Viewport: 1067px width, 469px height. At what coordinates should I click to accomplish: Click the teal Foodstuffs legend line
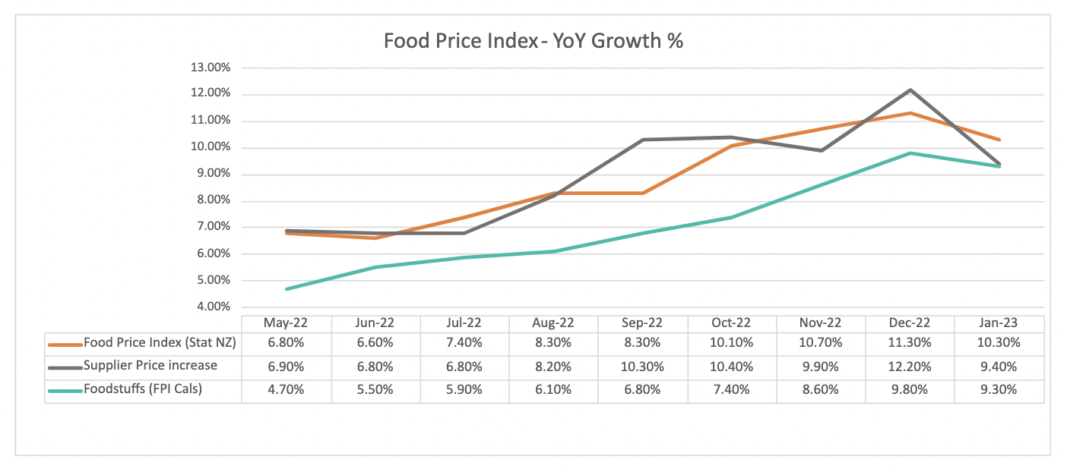pyautogui.click(x=64, y=391)
